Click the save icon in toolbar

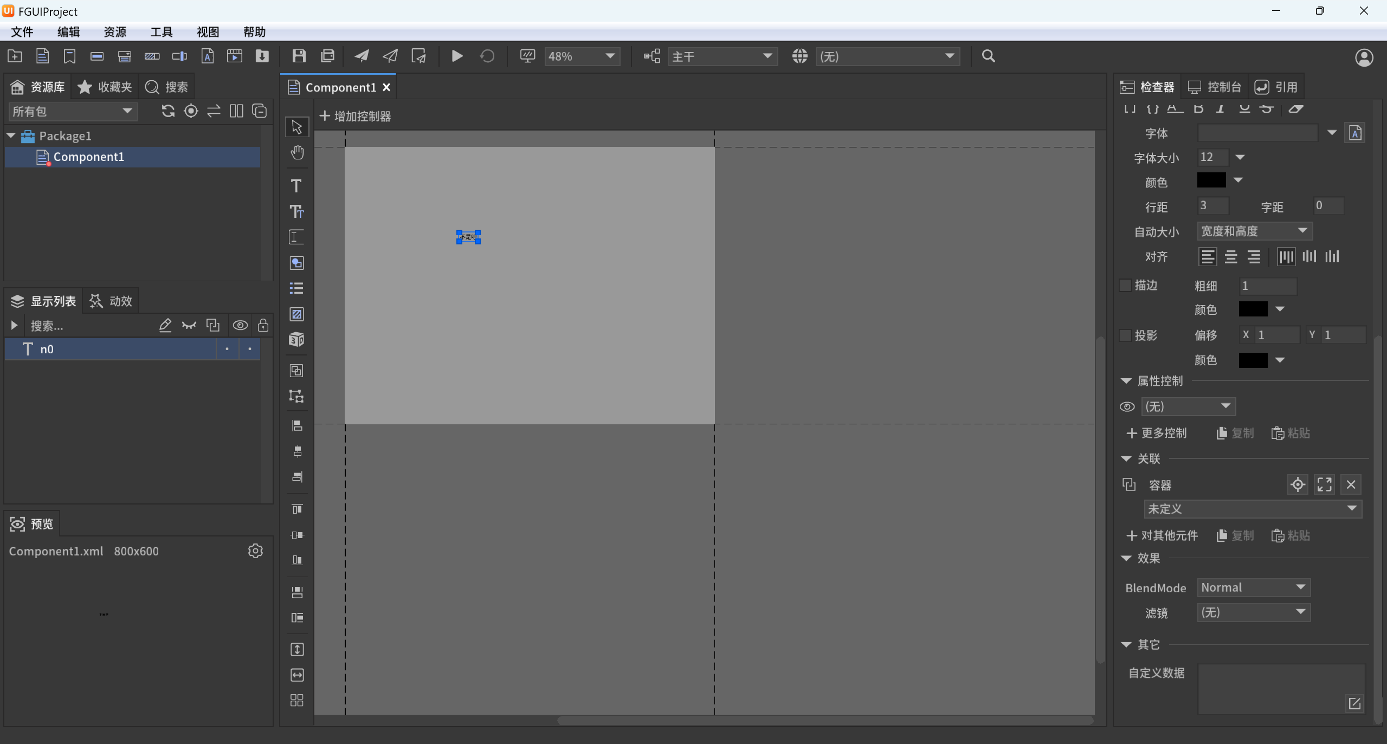coord(299,56)
